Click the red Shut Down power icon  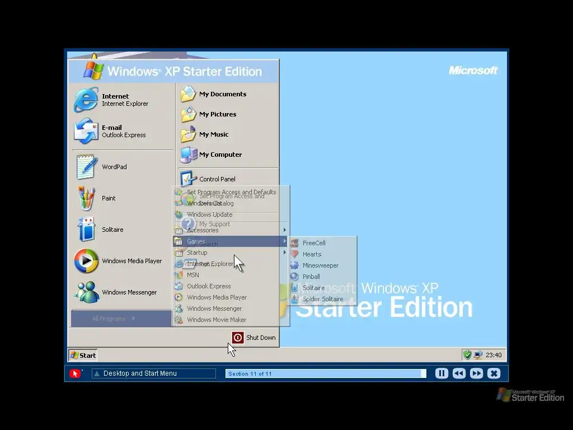pyautogui.click(x=237, y=338)
